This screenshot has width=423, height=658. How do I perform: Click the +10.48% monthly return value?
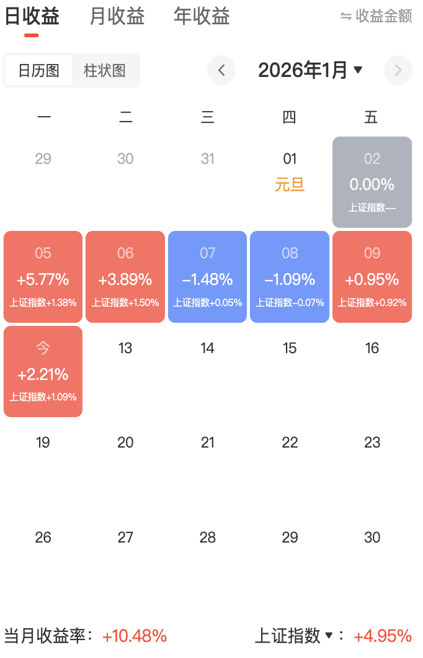[x=135, y=636]
